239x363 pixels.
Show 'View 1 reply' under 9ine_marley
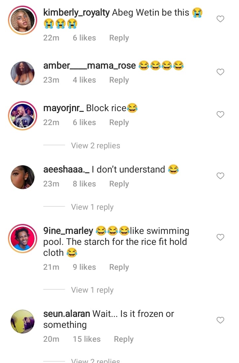[92, 290]
